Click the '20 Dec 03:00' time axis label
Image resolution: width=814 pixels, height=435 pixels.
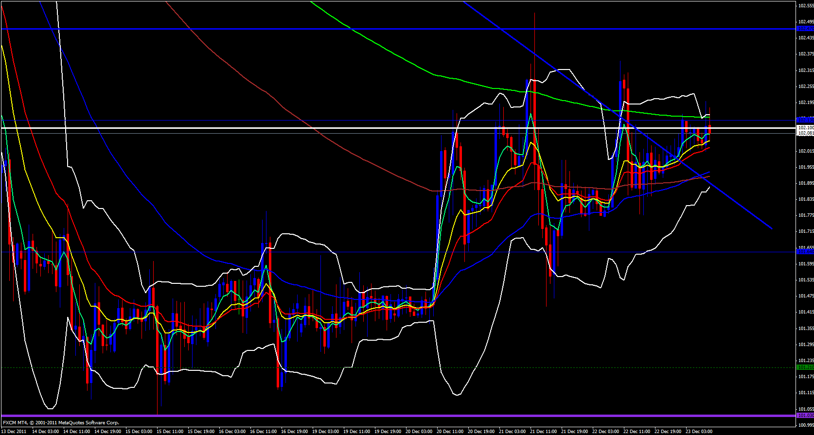point(419,432)
